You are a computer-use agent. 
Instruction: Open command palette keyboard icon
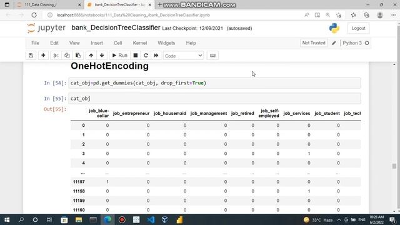coord(212,56)
